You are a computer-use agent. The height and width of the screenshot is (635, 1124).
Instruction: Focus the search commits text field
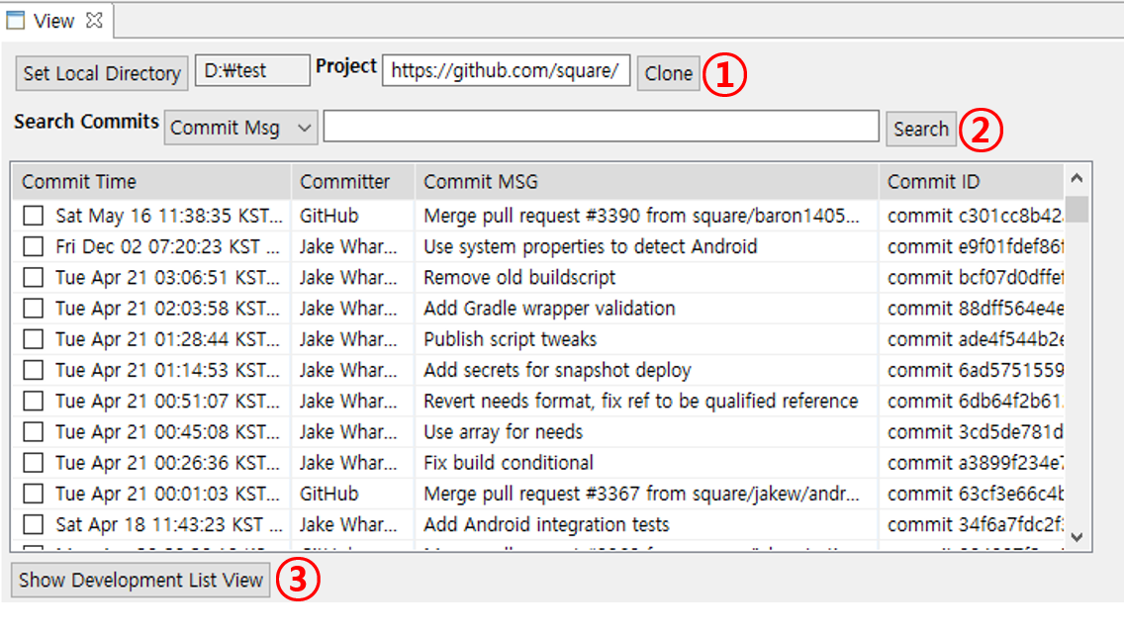(601, 127)
